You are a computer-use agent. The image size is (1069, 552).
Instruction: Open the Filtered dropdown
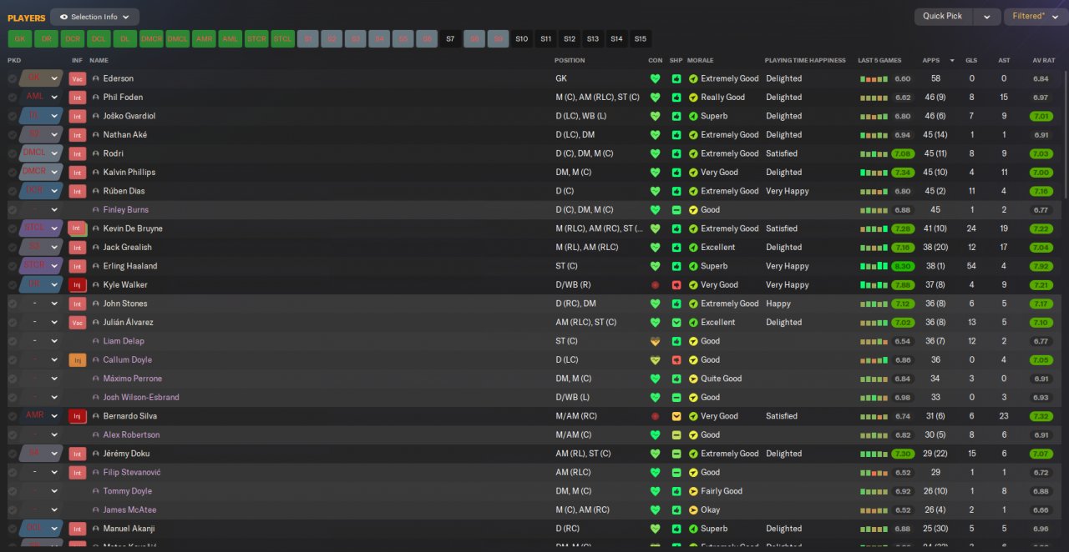pyautogui.click(x=1036, y=17)
